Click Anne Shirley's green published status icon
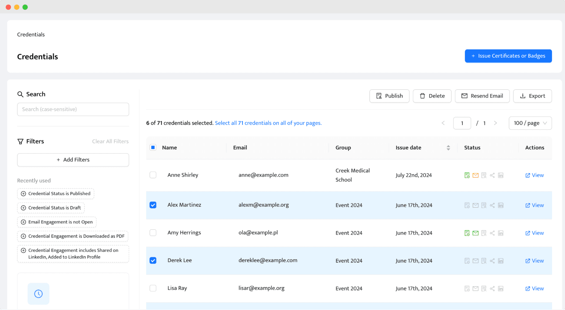 [467, 175]
